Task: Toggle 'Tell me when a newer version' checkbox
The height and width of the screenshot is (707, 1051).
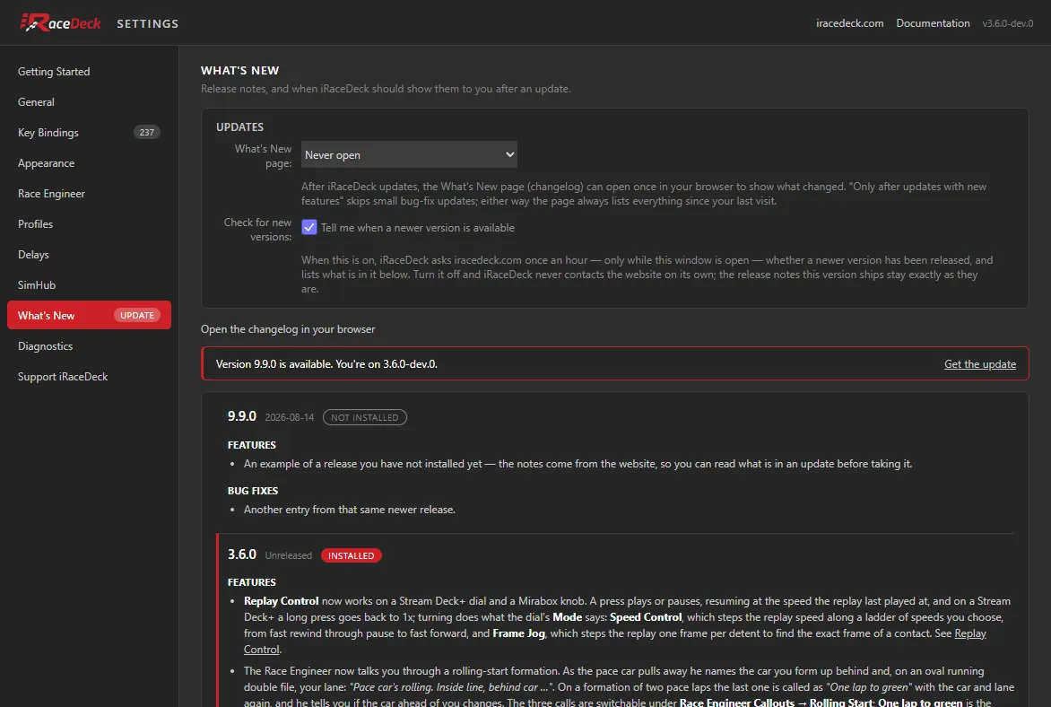Action: [x=309, y=227]
